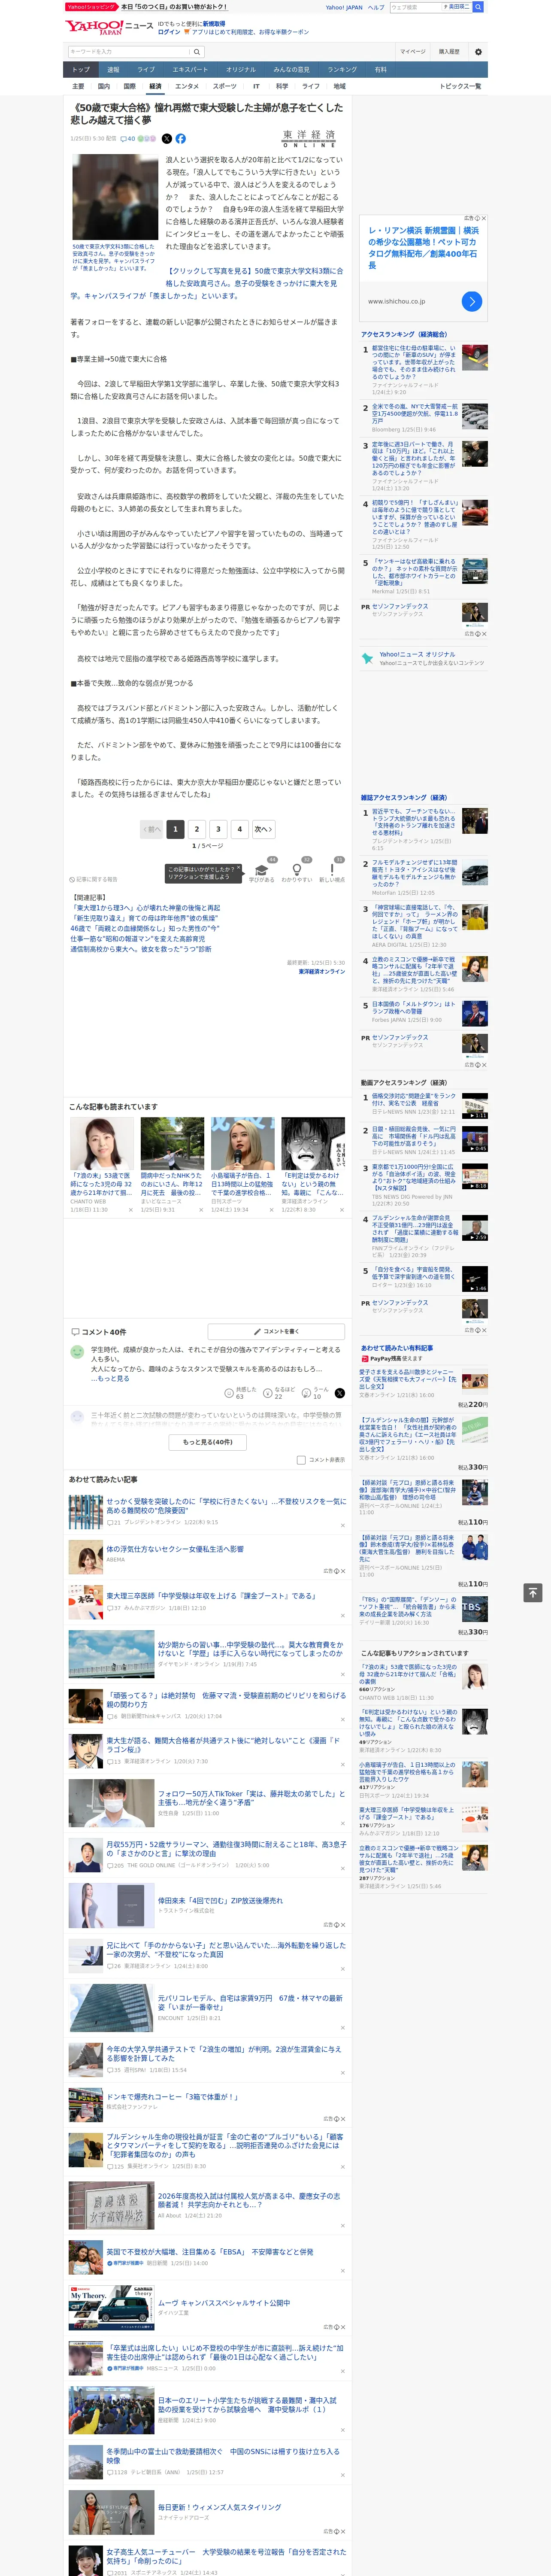Open the Yahoo!ショッピング link in red banner
This screenshot has width=551, height=2576.
coord(91,7)
